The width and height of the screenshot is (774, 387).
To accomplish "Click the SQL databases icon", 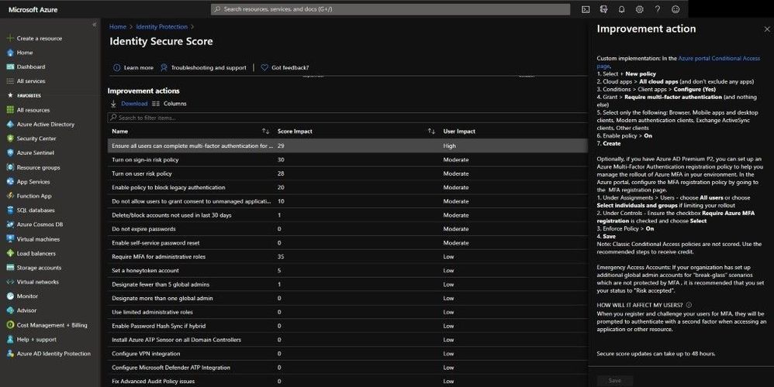I will coord(10,210).
